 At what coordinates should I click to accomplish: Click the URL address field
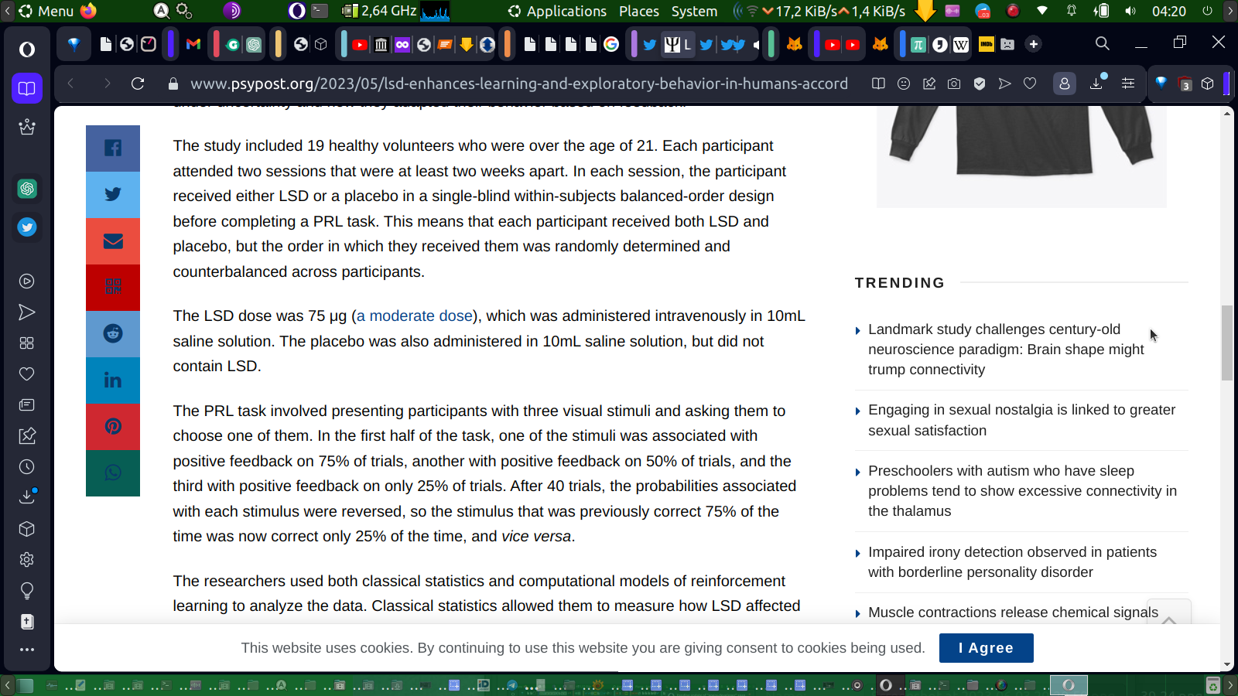(x=519, y=84)
